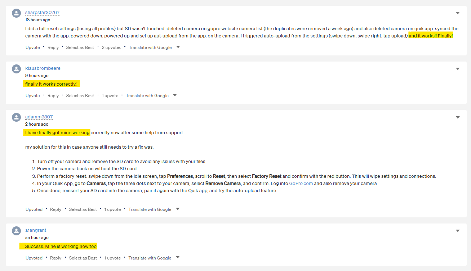Screen dimensions: 471x271
Task: Toggle Upvoted on adamm3307's comment
Action: 34,209
